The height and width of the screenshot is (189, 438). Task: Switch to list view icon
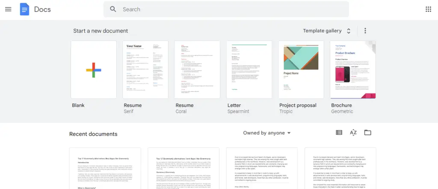[339, 133]
